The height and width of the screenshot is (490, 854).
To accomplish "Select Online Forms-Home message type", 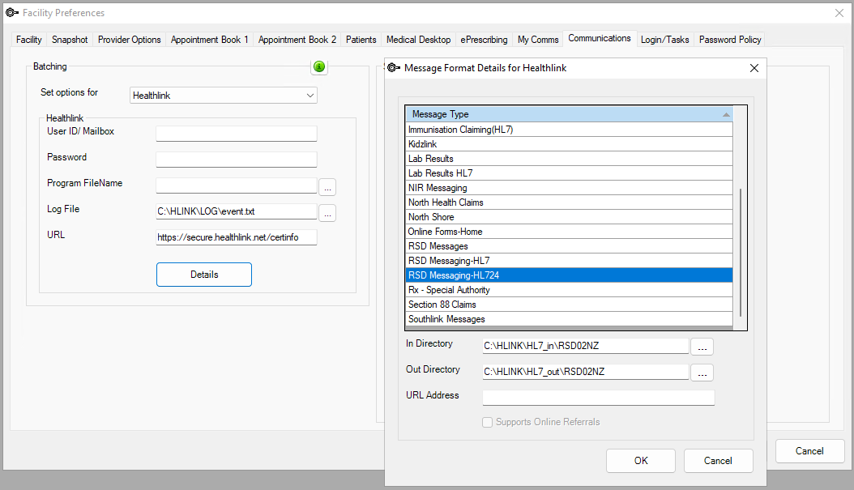I will pos(569,232).
